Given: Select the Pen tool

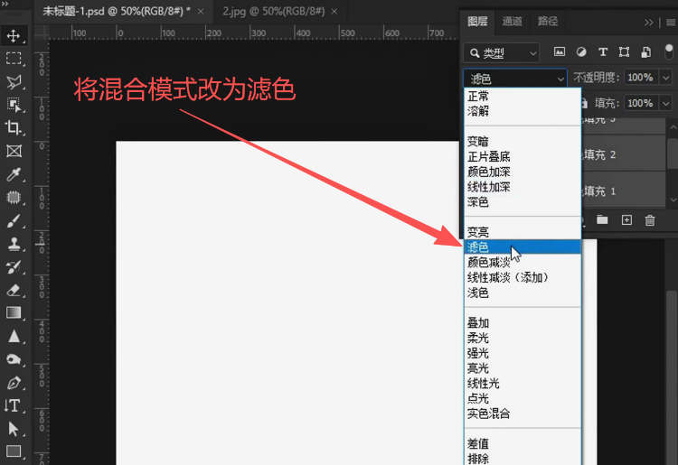Looking at the screenshot, I should [14, 383].
